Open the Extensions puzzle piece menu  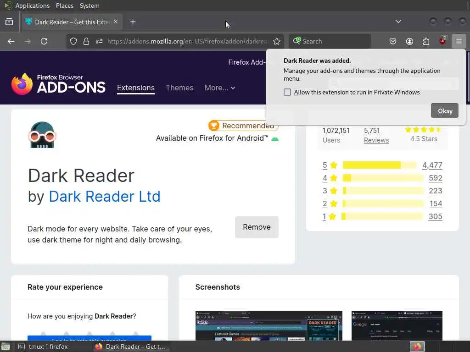click(x=426, y=41)
